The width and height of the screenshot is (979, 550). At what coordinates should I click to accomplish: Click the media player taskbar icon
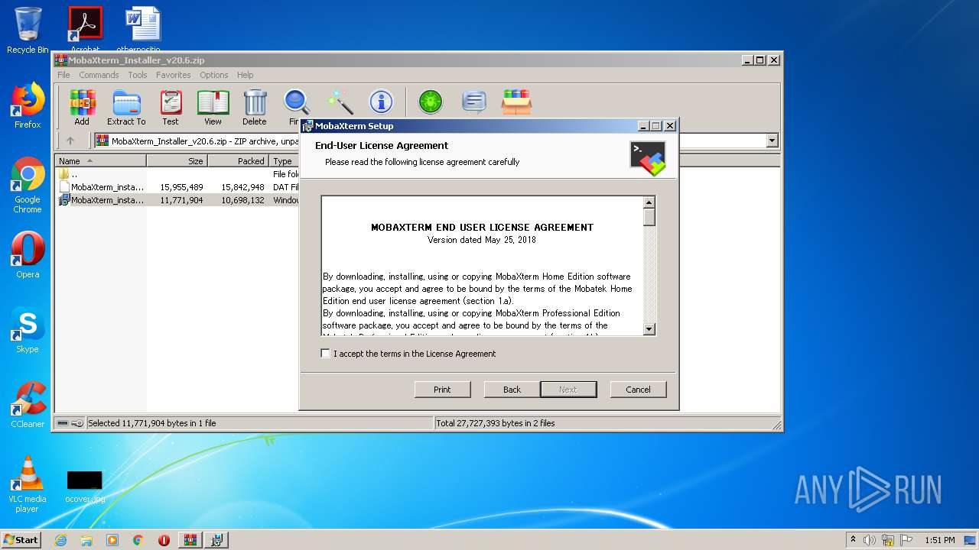[x=112, y=540]
